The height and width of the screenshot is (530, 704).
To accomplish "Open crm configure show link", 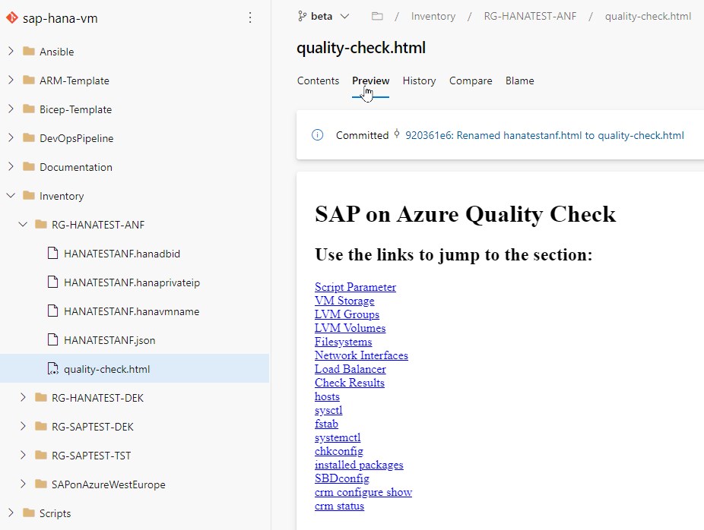I will click(x=363, y=492).
